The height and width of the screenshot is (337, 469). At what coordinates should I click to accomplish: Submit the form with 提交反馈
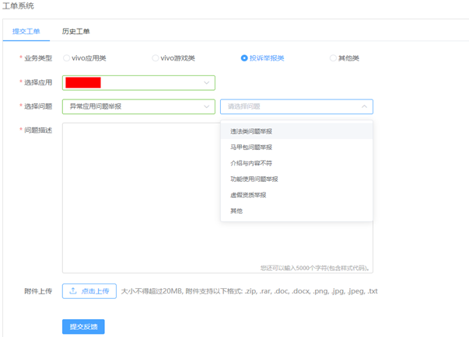tap(83, 327)
